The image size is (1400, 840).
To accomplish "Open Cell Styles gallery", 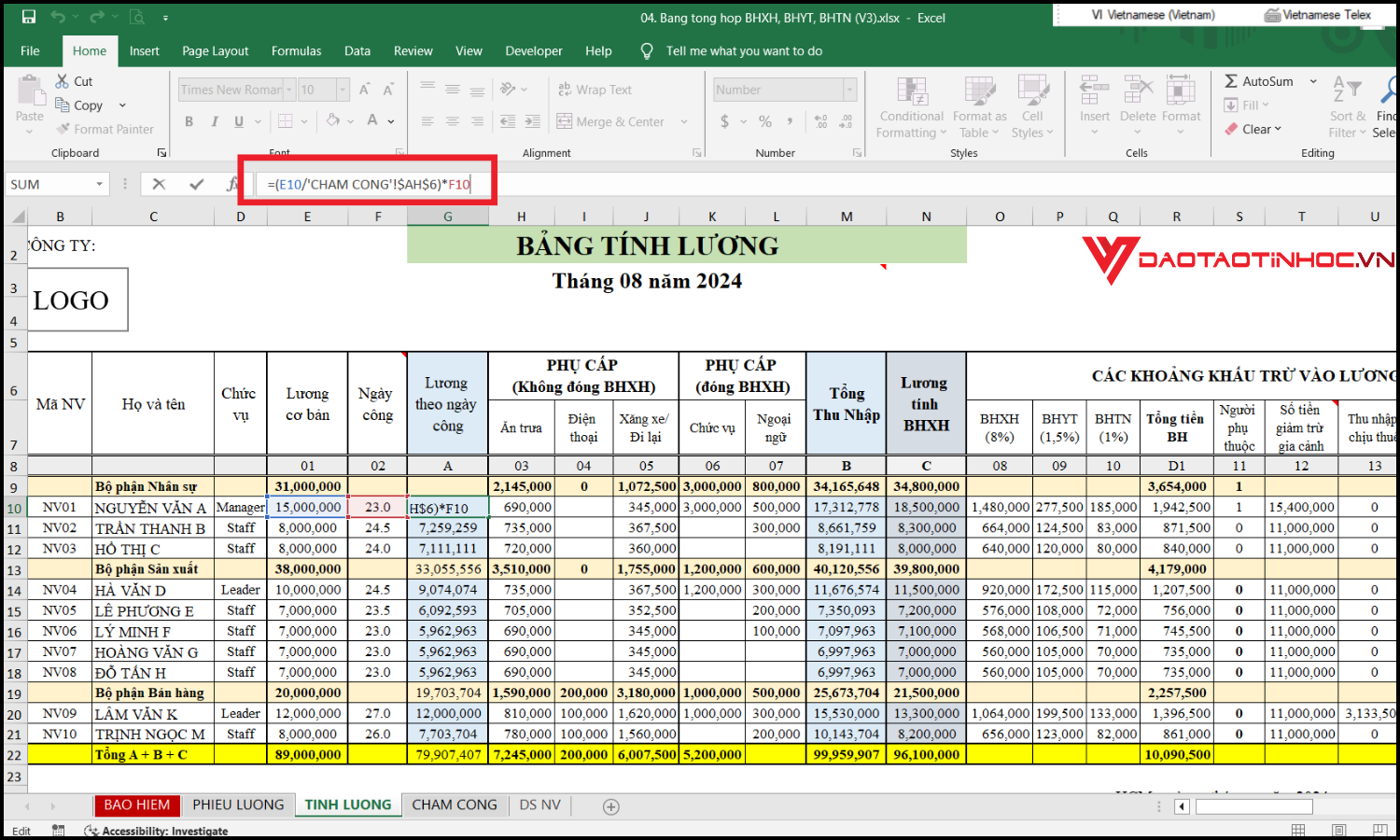I will point(1032,108).
